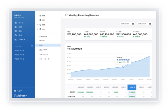Clear the 2020/04/01 start date
The width and height of the screenshot is (168, 111).
[133, 24]
